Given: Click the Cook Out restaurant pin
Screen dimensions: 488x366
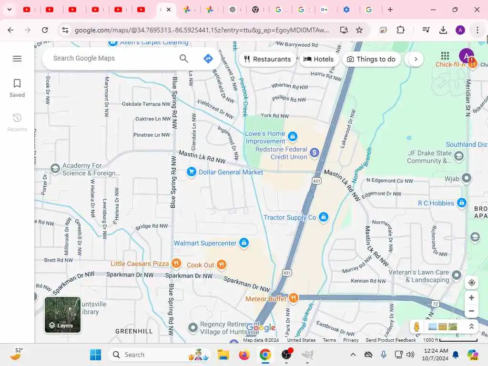Looking at the screenshot, I should coord(221,265).
